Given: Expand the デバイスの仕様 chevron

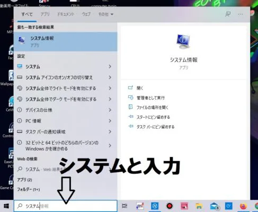Looking at the screenshot, I should [x=110, y=110].
